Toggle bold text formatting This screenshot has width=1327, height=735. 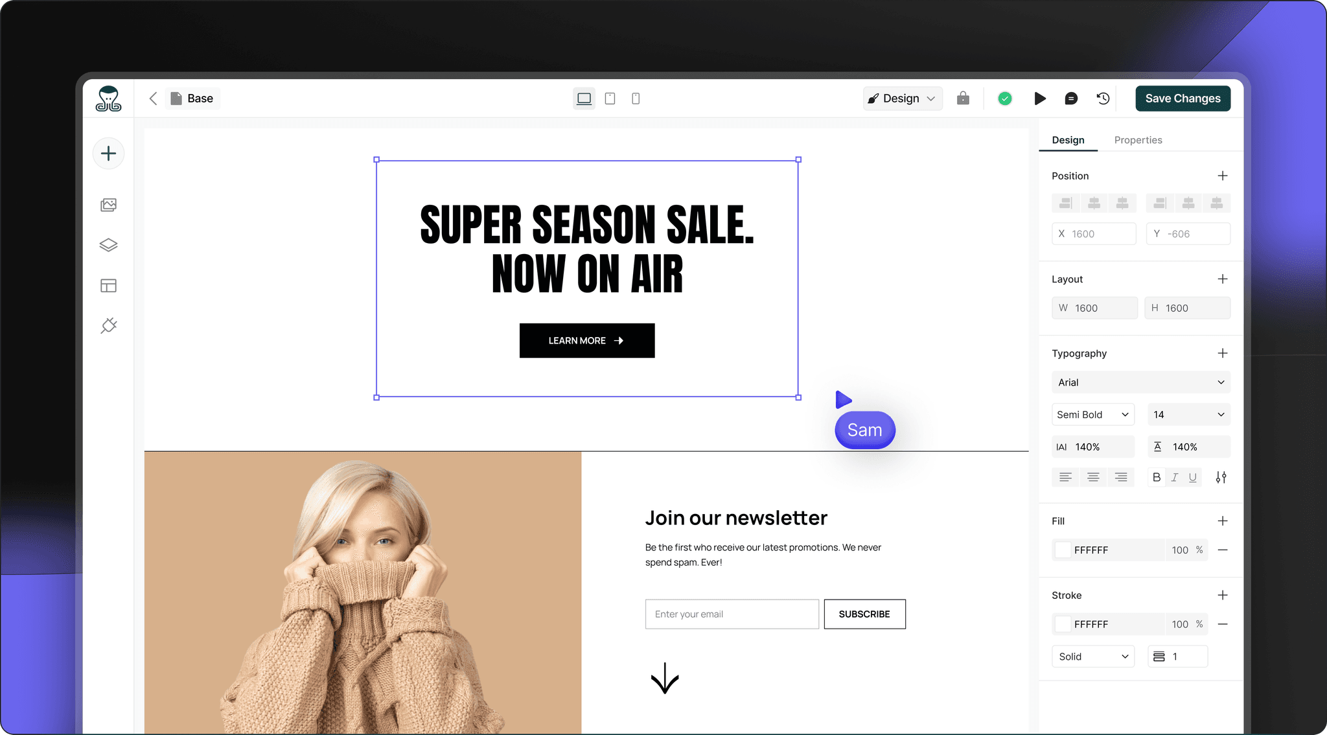click(x=1157, y=477)
